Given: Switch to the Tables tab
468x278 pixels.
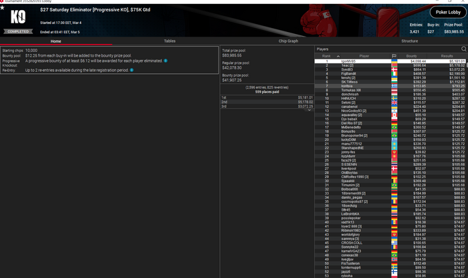Looking at the screenshot, I should [x=170, y=41].
